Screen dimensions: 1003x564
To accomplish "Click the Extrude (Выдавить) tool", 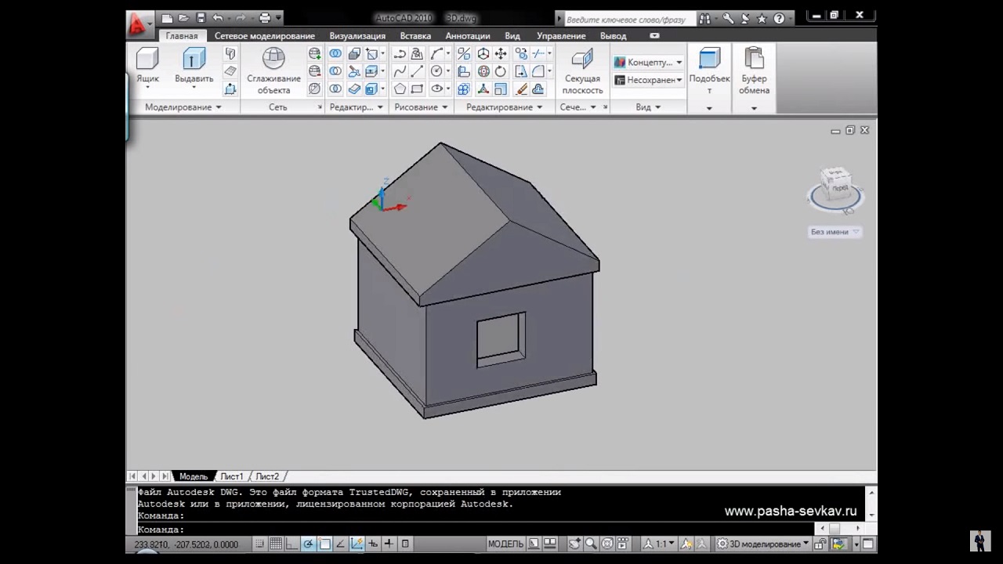I will [x=194, y=60].
